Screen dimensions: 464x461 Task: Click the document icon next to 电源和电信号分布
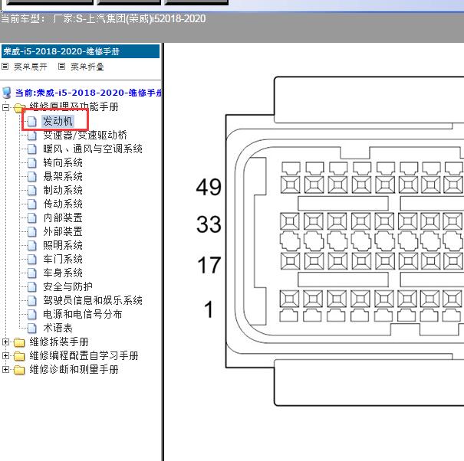pyautogui.click(x=32, y=315)
